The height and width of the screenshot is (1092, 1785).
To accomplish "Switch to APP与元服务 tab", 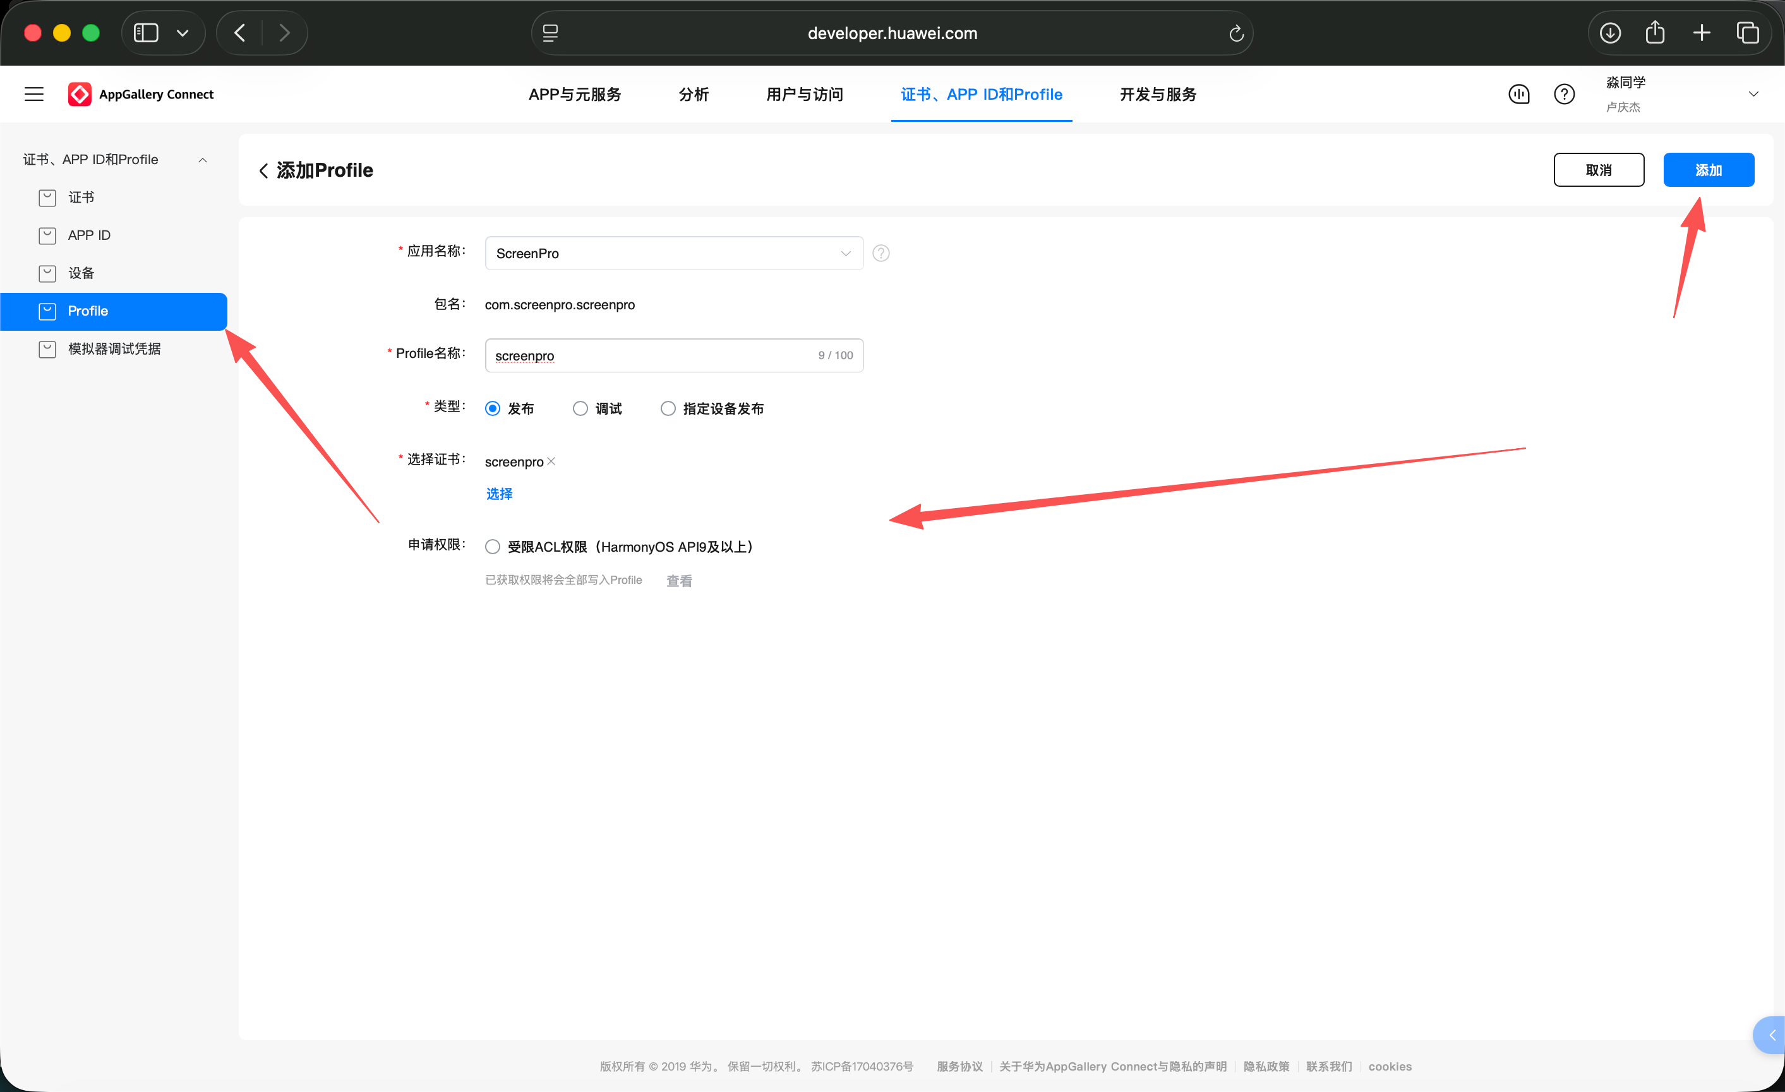I will tap(575, 94).
